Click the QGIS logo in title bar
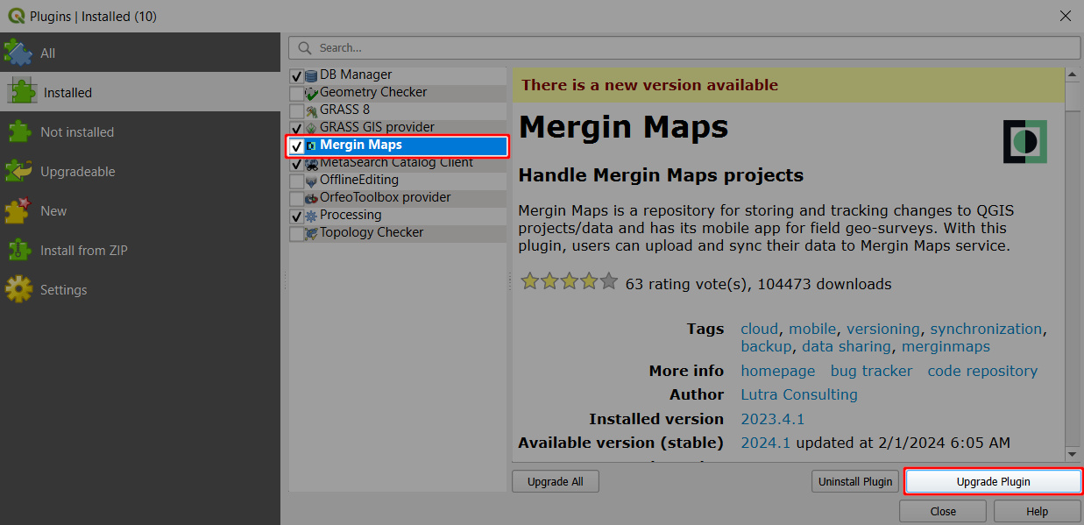1084x525 pixels. 15,16
